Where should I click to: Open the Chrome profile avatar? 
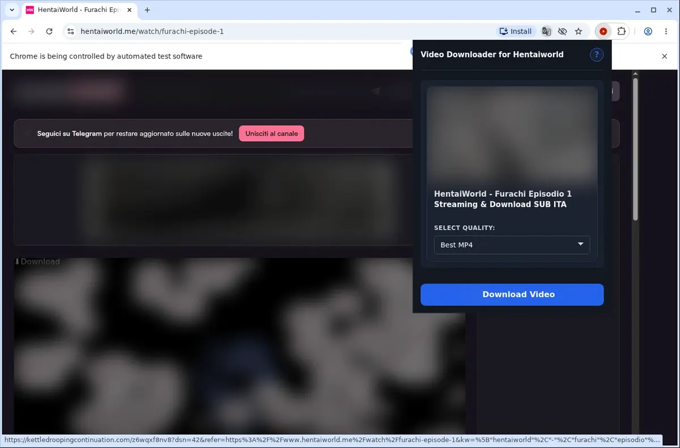pos(648,32)
